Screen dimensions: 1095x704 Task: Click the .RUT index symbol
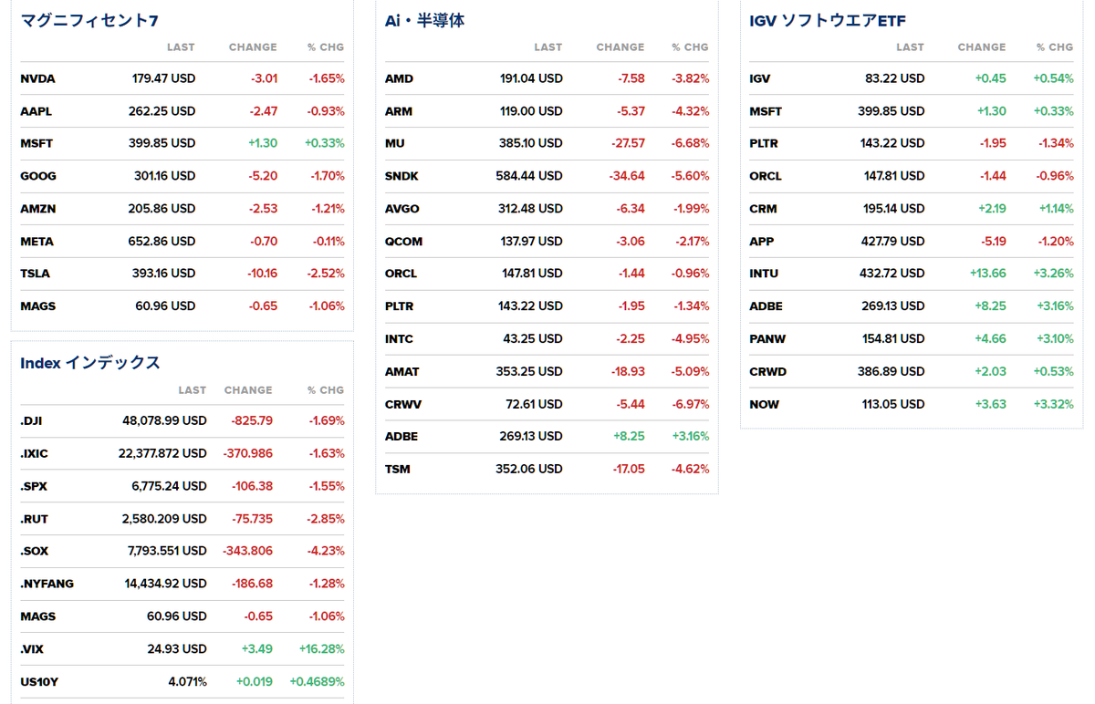coord(34,519)
